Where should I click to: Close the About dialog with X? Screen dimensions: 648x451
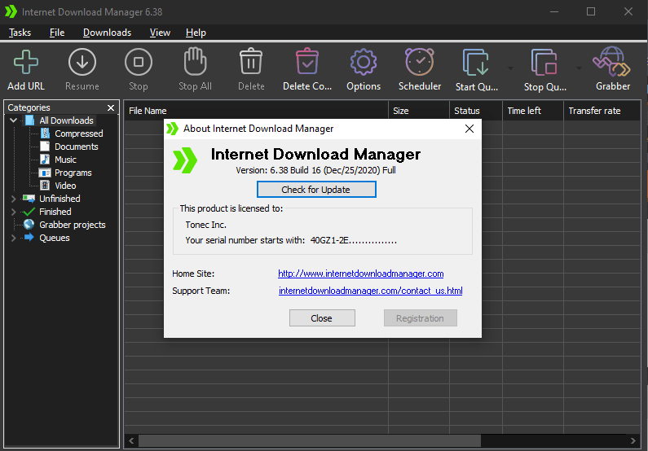(469, 129)
